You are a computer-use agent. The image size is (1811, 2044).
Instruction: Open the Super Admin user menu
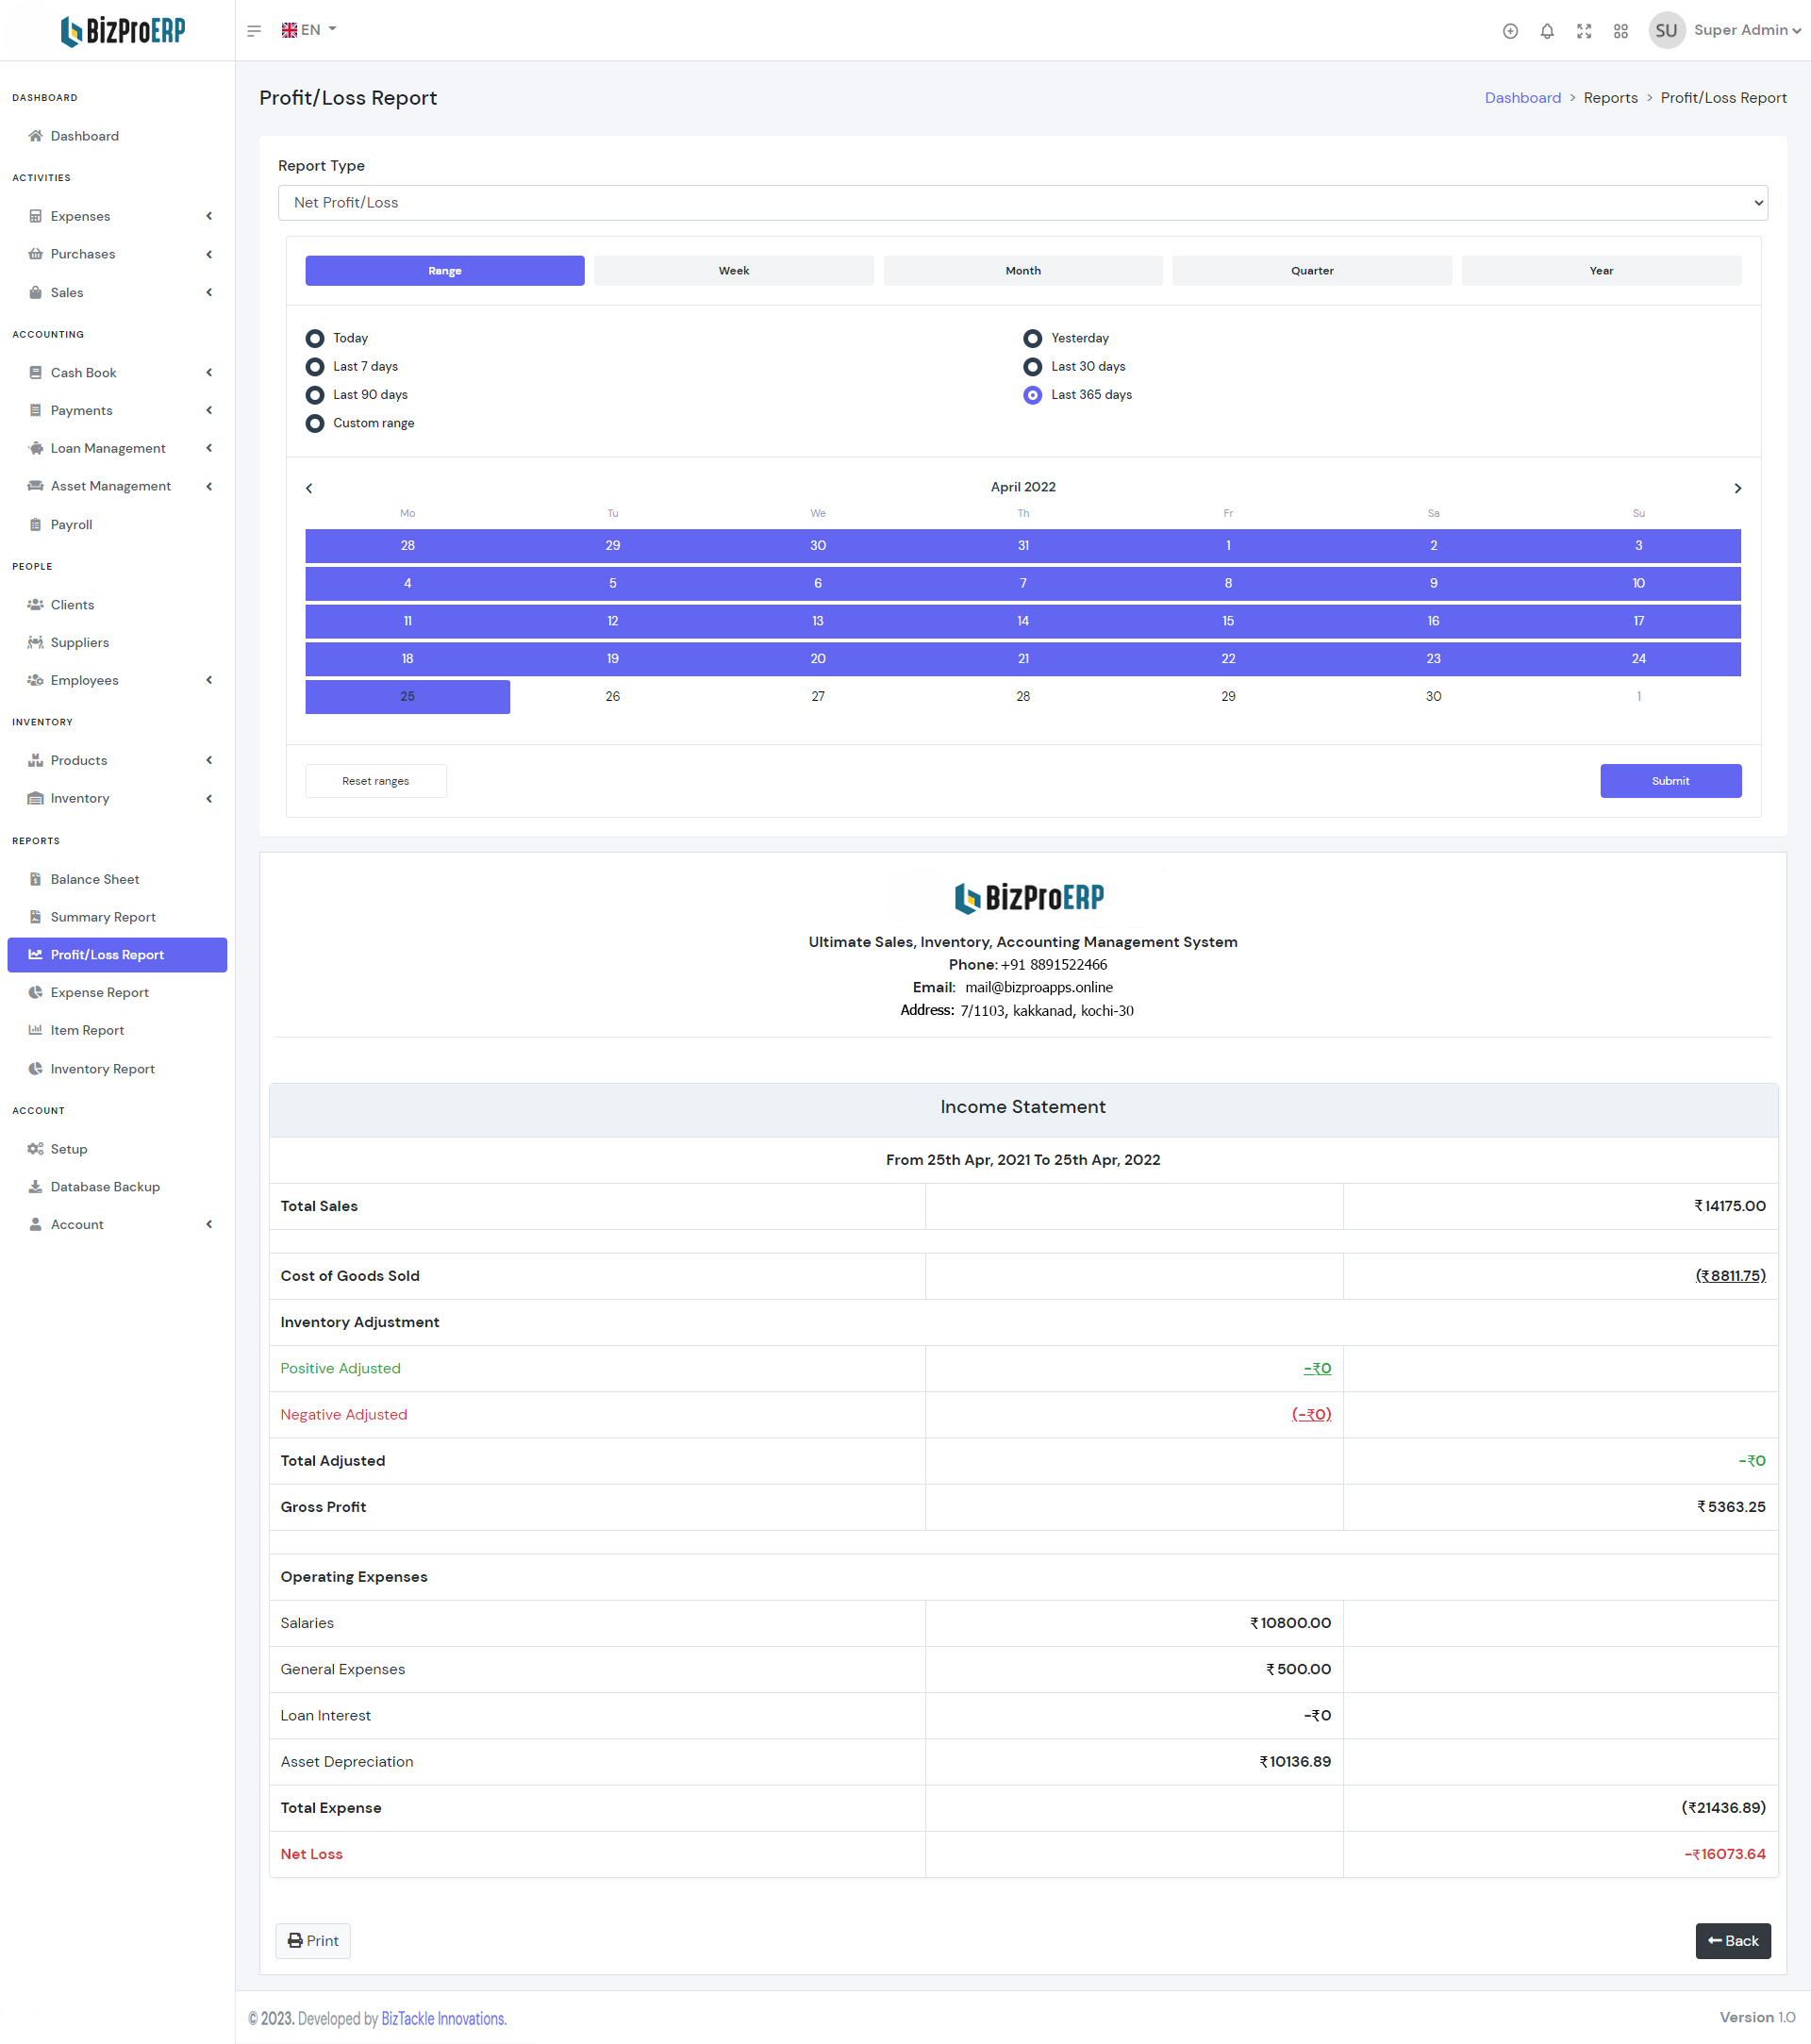point(1747,30)
